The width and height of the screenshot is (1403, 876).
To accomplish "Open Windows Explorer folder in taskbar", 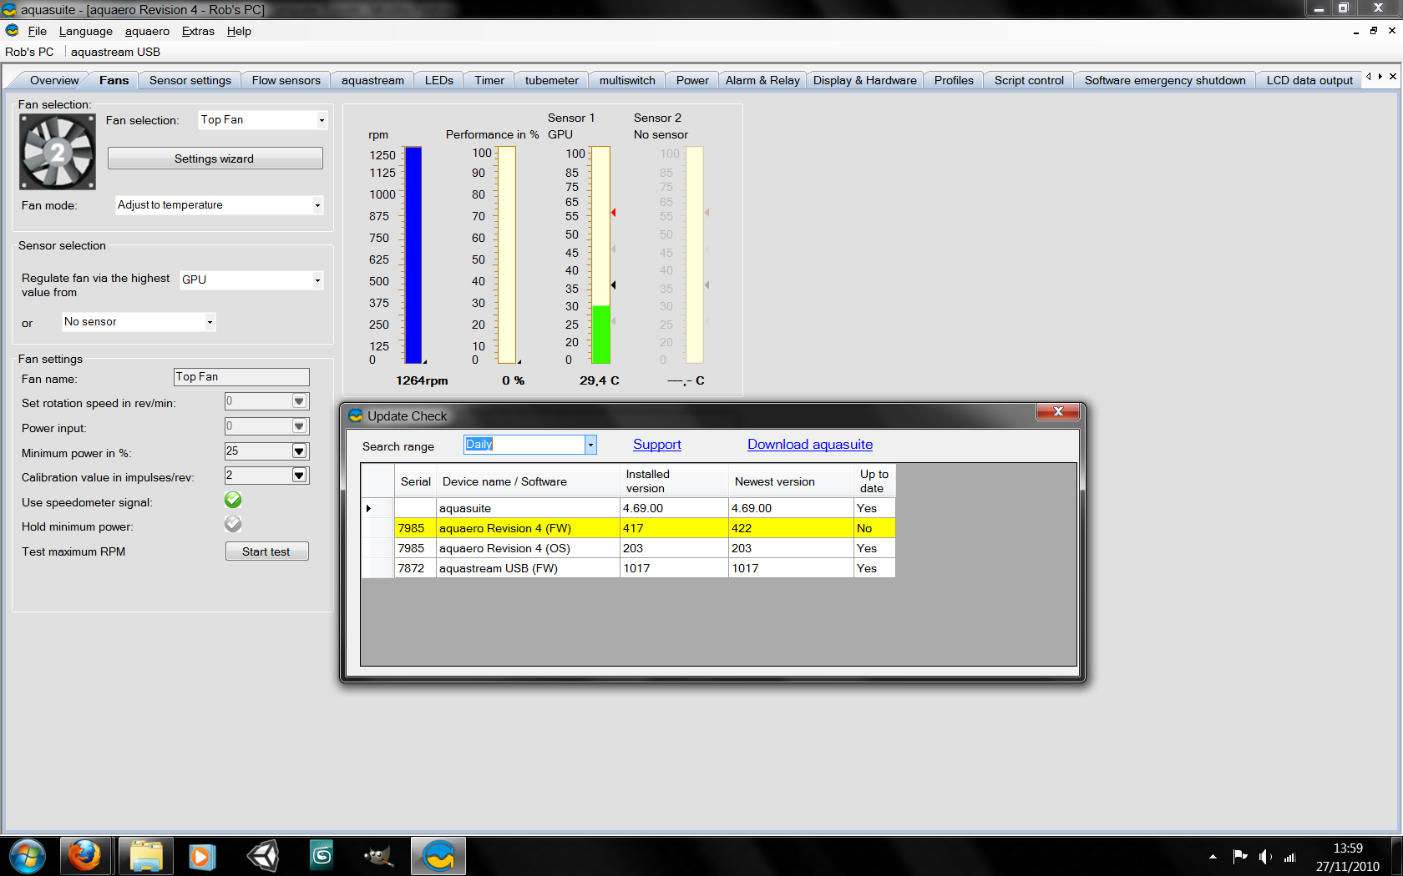I will coord(145,856).
